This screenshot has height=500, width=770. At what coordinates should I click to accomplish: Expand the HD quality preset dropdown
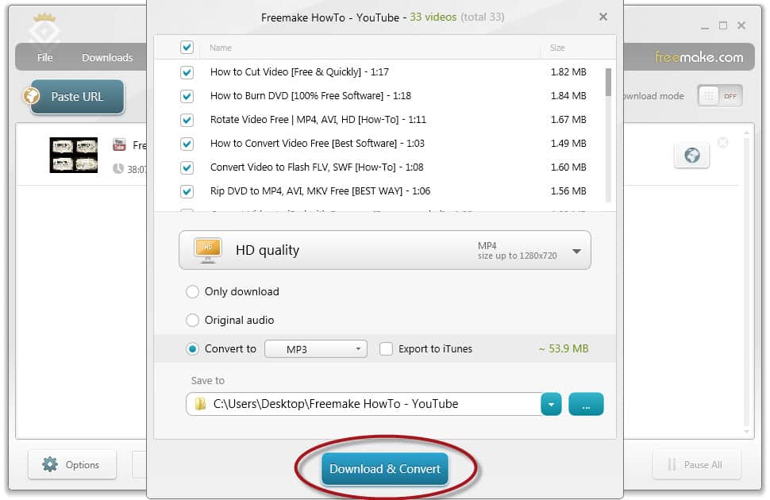(384, 251)
